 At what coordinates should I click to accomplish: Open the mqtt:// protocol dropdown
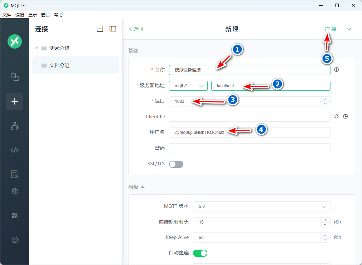(x=188, y=86)
